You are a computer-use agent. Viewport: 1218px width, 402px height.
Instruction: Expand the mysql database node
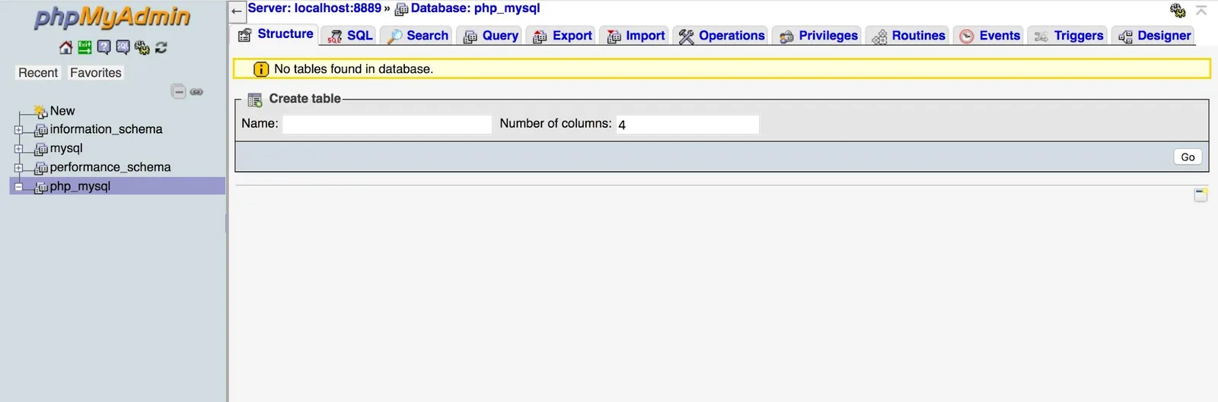[18, 149]
